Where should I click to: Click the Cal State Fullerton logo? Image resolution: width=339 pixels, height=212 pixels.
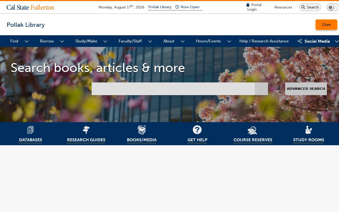click(30, 7)
